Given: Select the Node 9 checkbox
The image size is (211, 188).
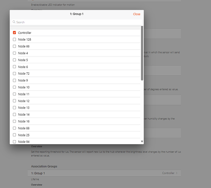Looking at the screenshot, I should point(14,80).
